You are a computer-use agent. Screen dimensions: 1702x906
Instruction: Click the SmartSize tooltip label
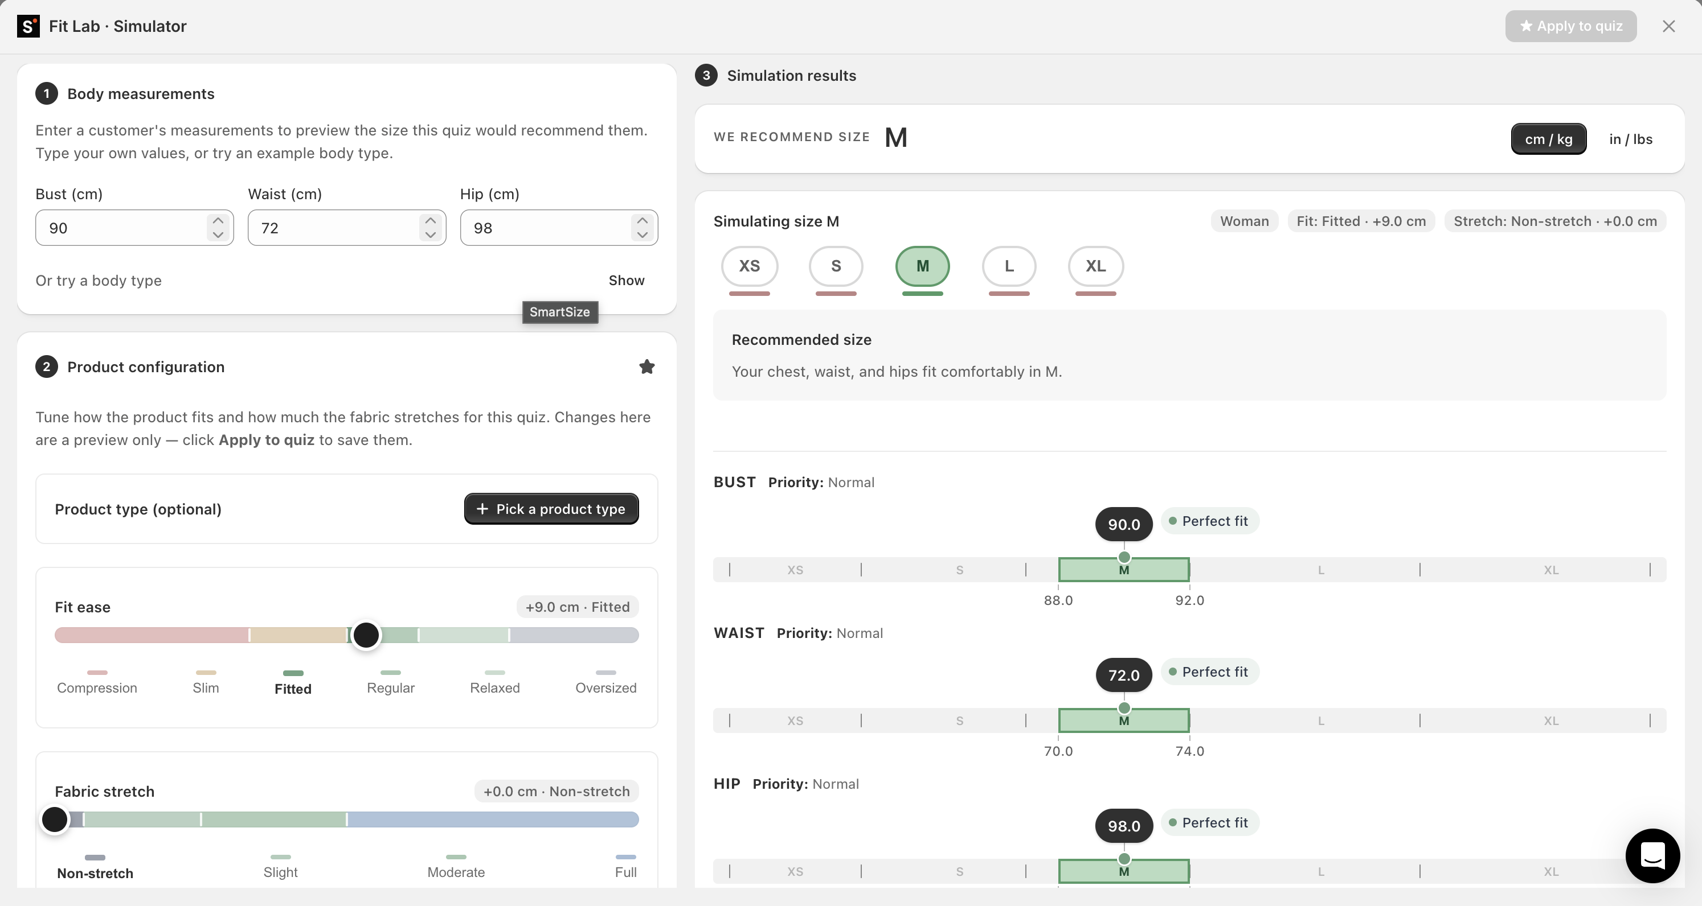coord(559,312)
